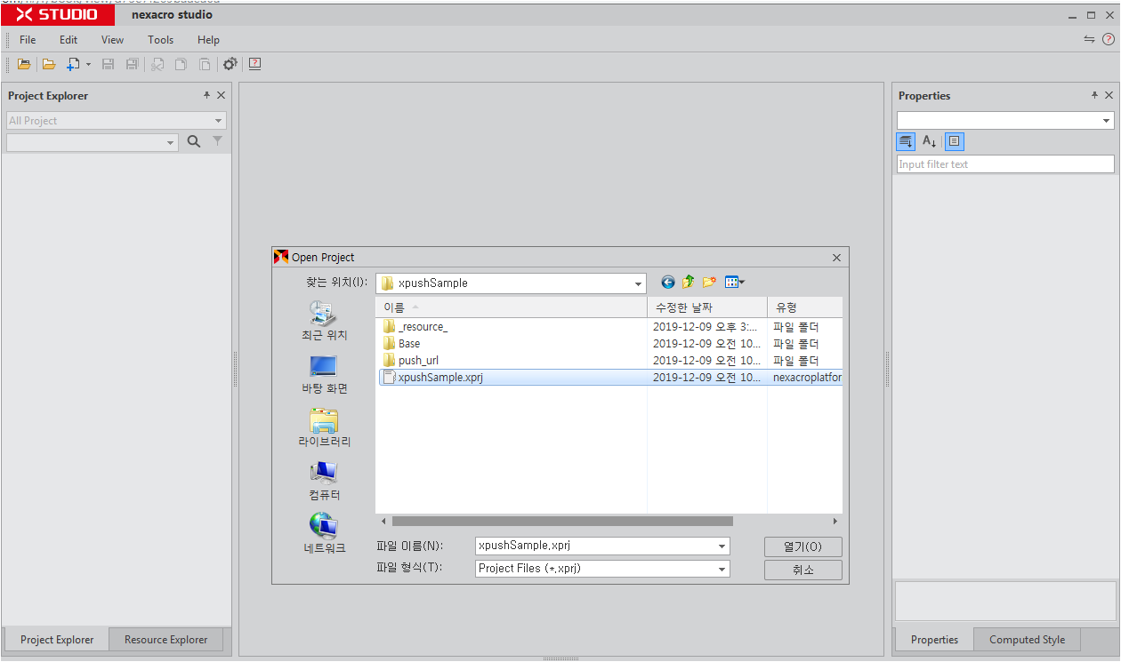Click the swap-arrows icon at top right

pos(1089,39)
